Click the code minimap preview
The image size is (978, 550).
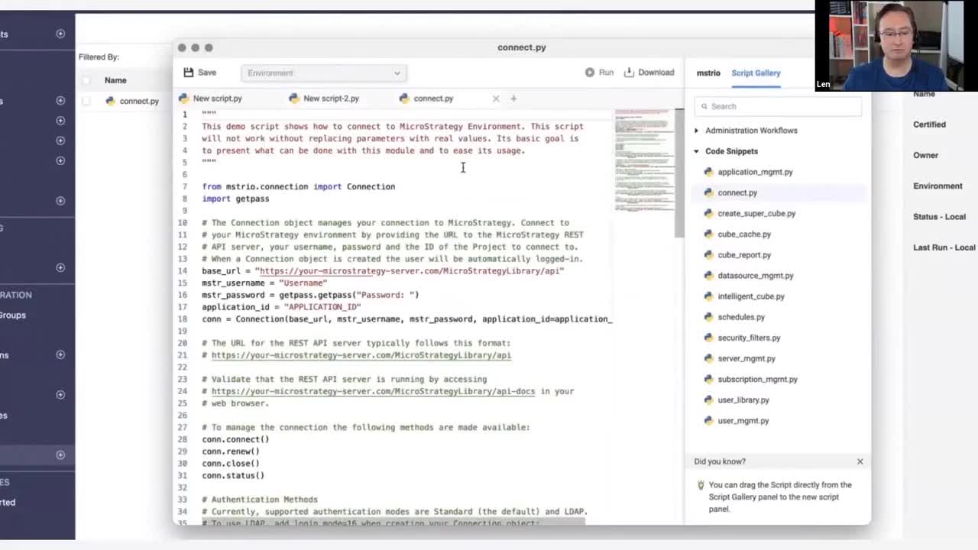(643, 160)
